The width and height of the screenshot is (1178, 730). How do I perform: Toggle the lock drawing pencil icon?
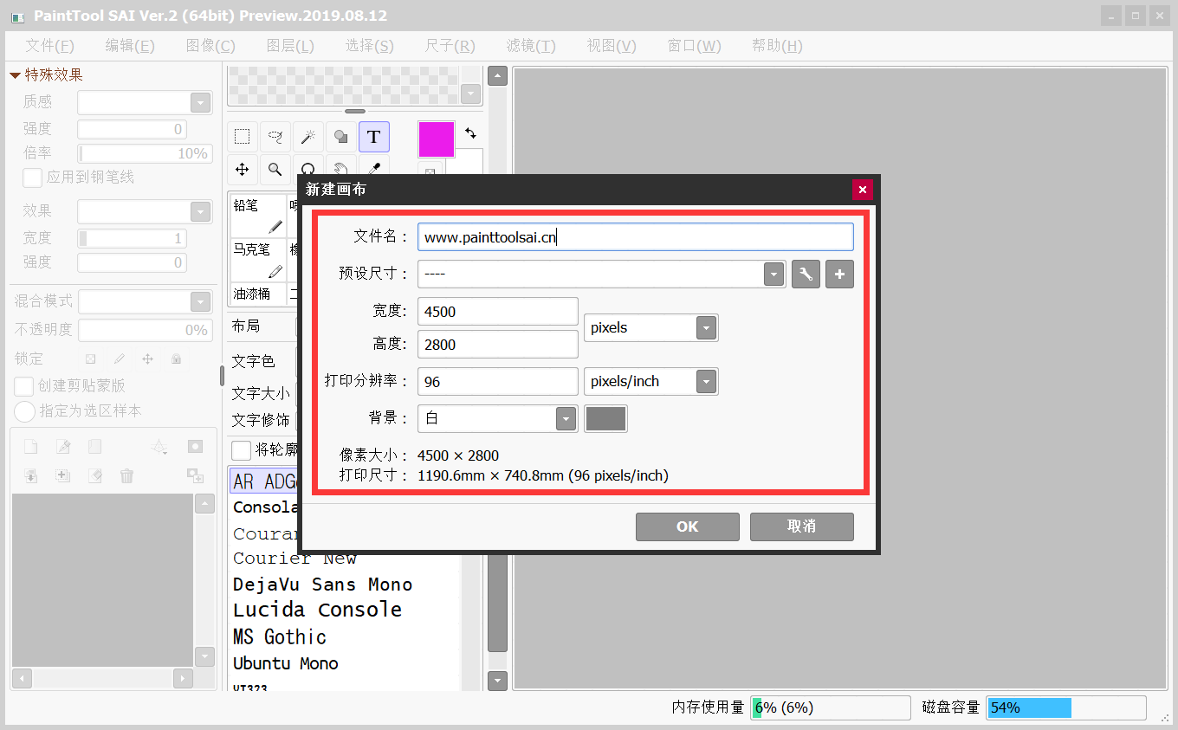(120, 359)
